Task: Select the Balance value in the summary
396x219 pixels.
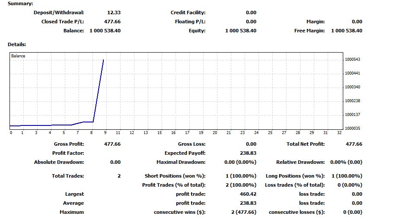Action: pos(105,31)
